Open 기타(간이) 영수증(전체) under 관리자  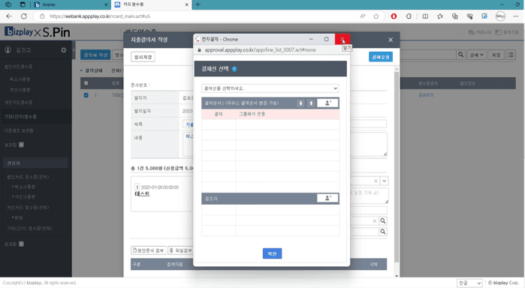[30, 228]
